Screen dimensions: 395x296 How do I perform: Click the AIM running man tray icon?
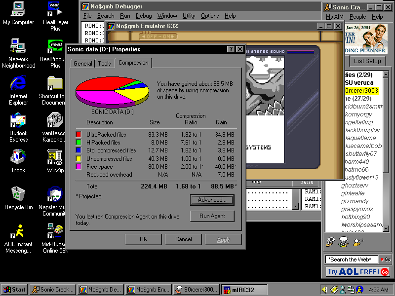[360, 290]
